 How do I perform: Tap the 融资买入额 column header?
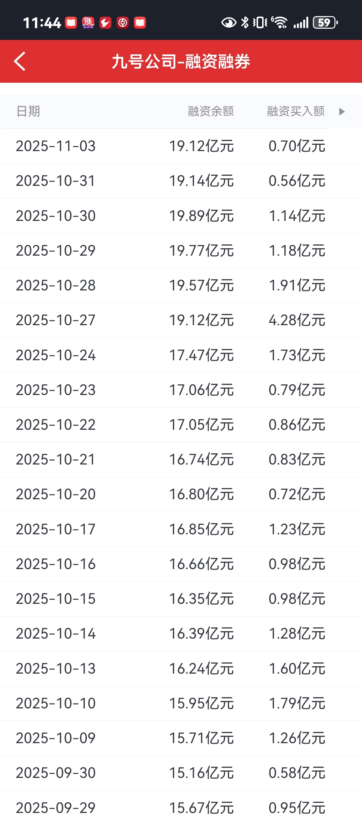coord(296,112)
